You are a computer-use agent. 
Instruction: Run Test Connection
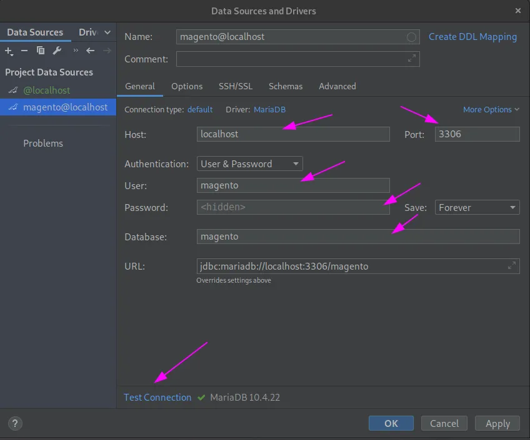click(157, 397)
